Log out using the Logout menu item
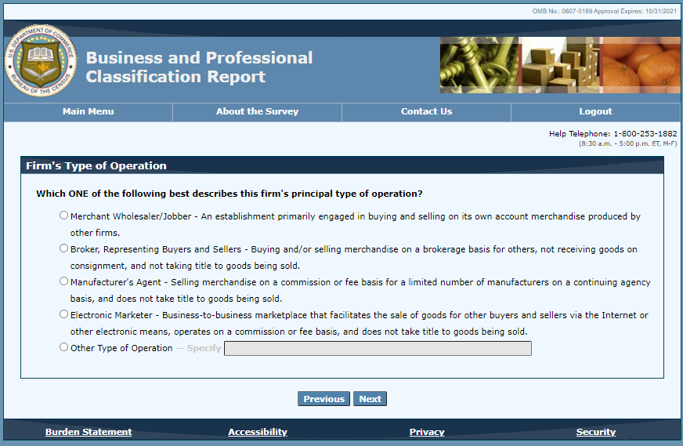683x446 pixels. (x=595, y=112)
